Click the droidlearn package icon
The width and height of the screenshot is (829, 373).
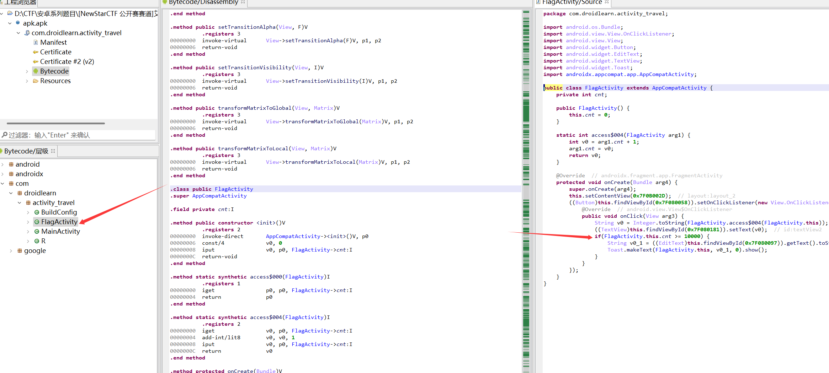(20, 193)
